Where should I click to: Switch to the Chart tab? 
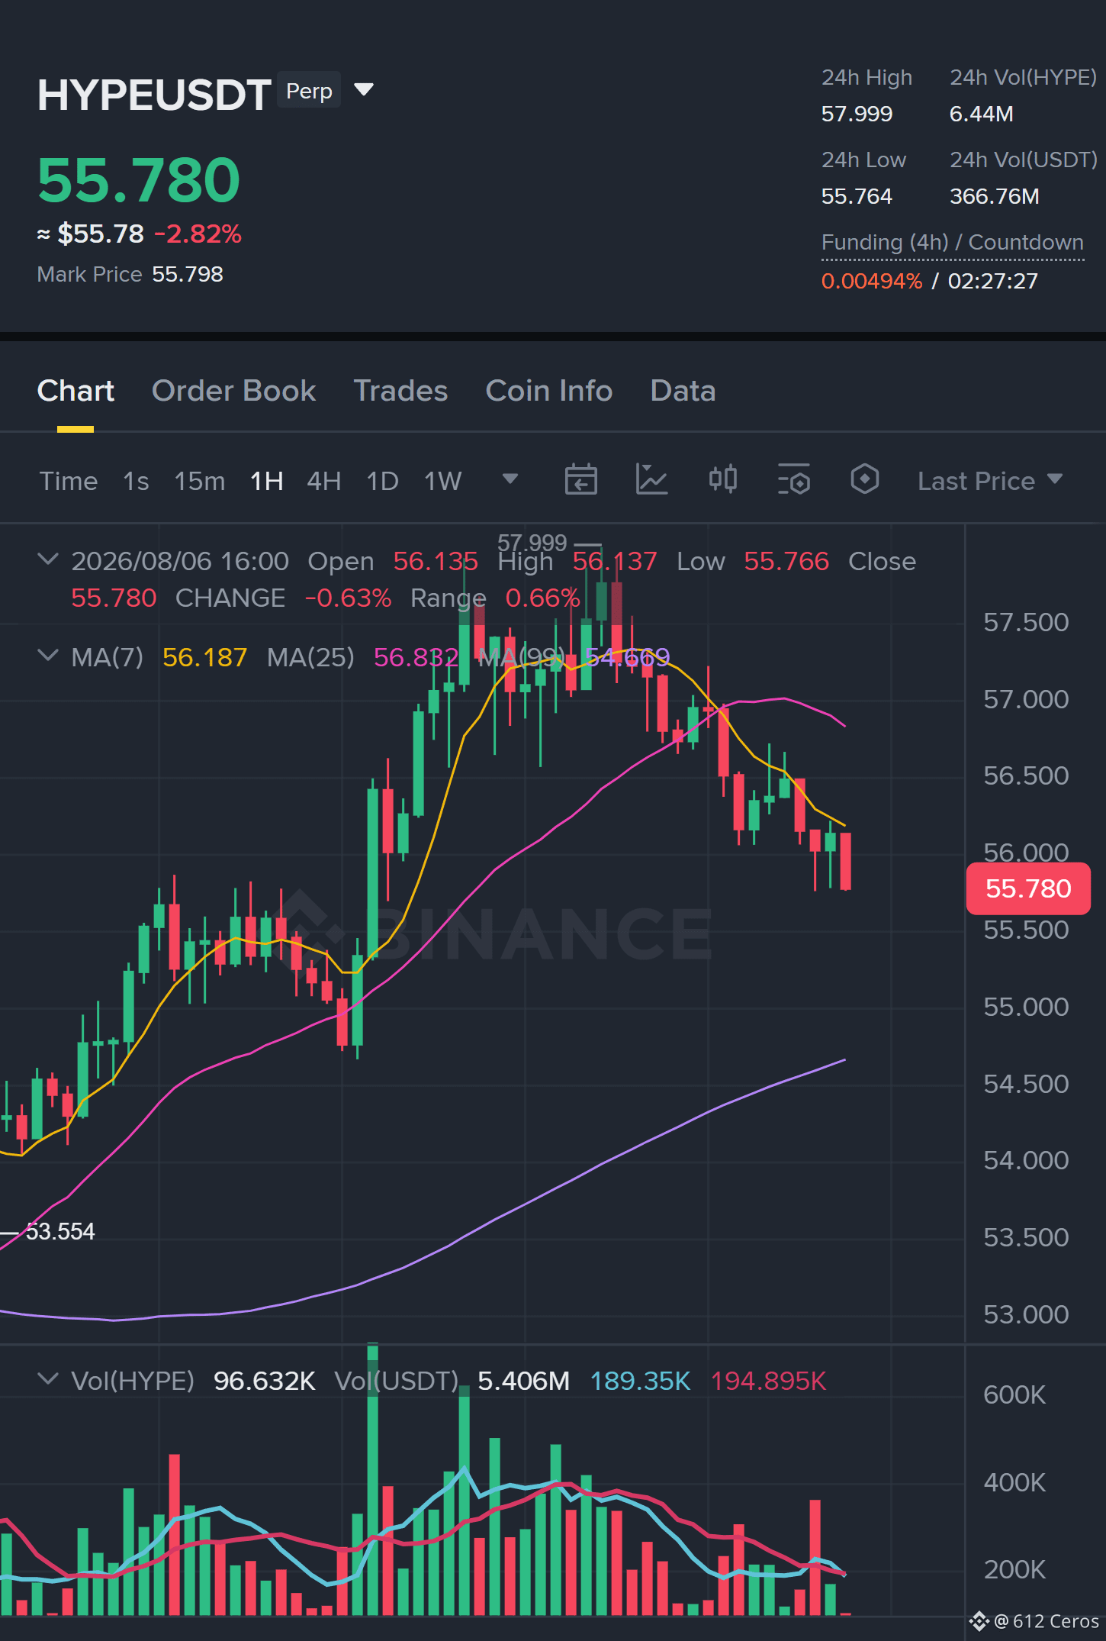76,391
